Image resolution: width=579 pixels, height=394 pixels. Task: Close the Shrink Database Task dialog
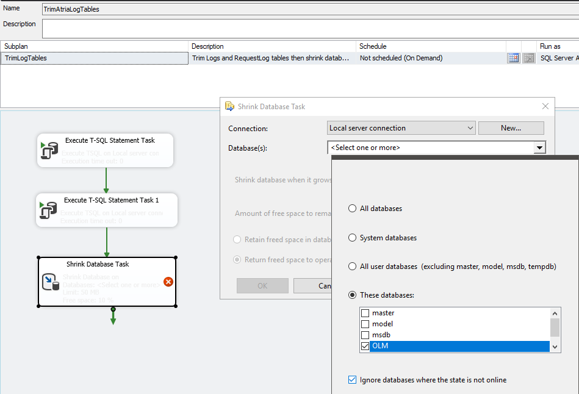coord(545,106)
